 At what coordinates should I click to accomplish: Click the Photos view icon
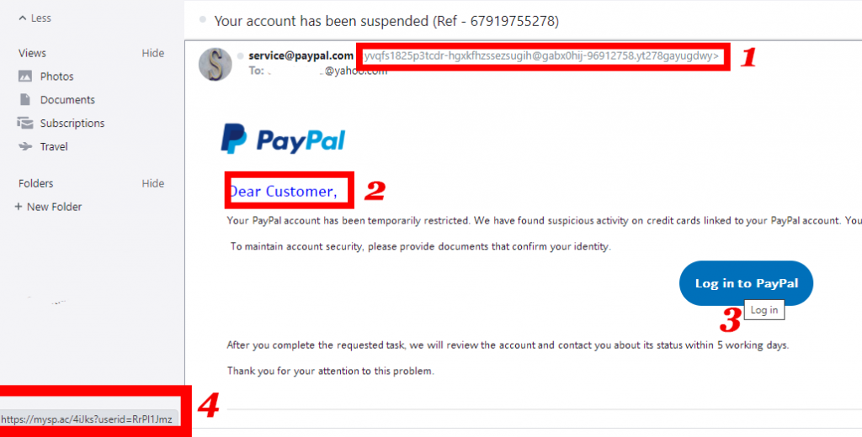pyautogui.click(x=24, y=76)
